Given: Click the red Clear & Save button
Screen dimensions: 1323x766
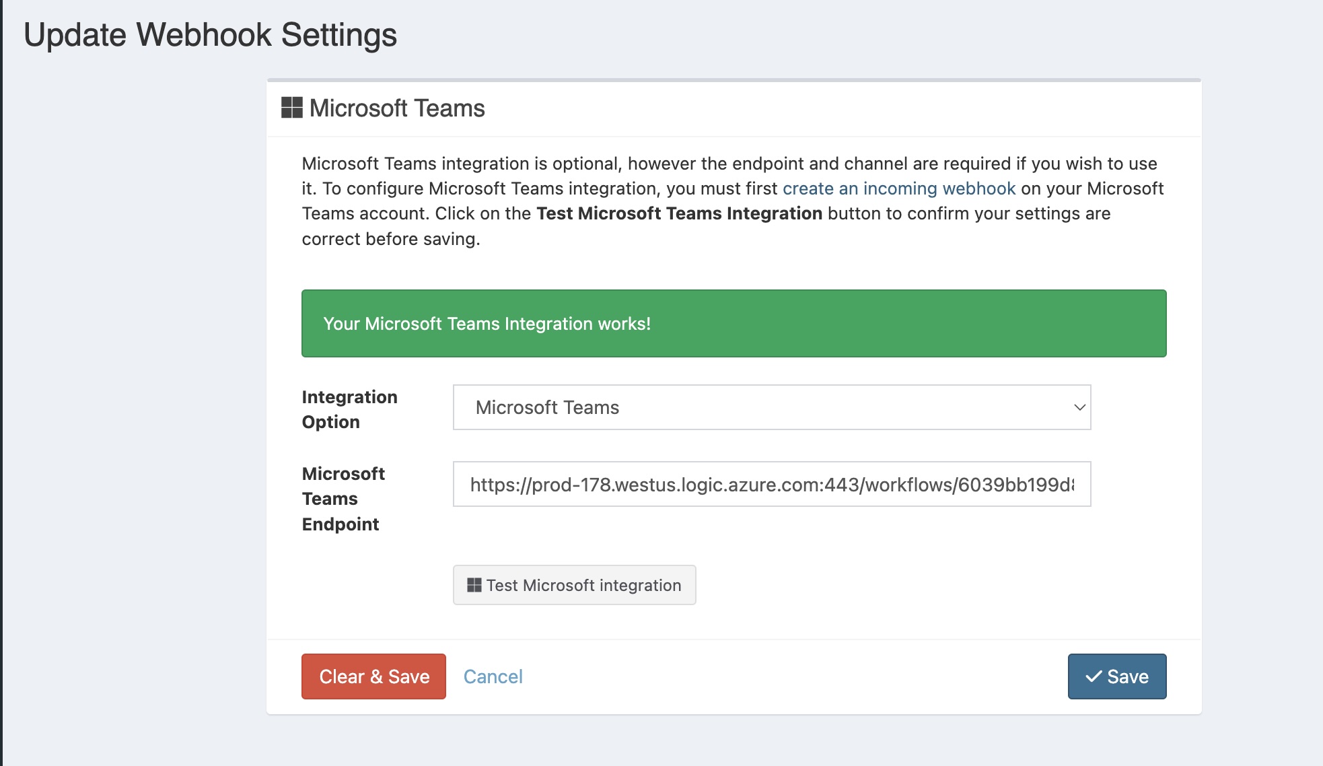Looking at the screenshot, I should coord(373,676).
